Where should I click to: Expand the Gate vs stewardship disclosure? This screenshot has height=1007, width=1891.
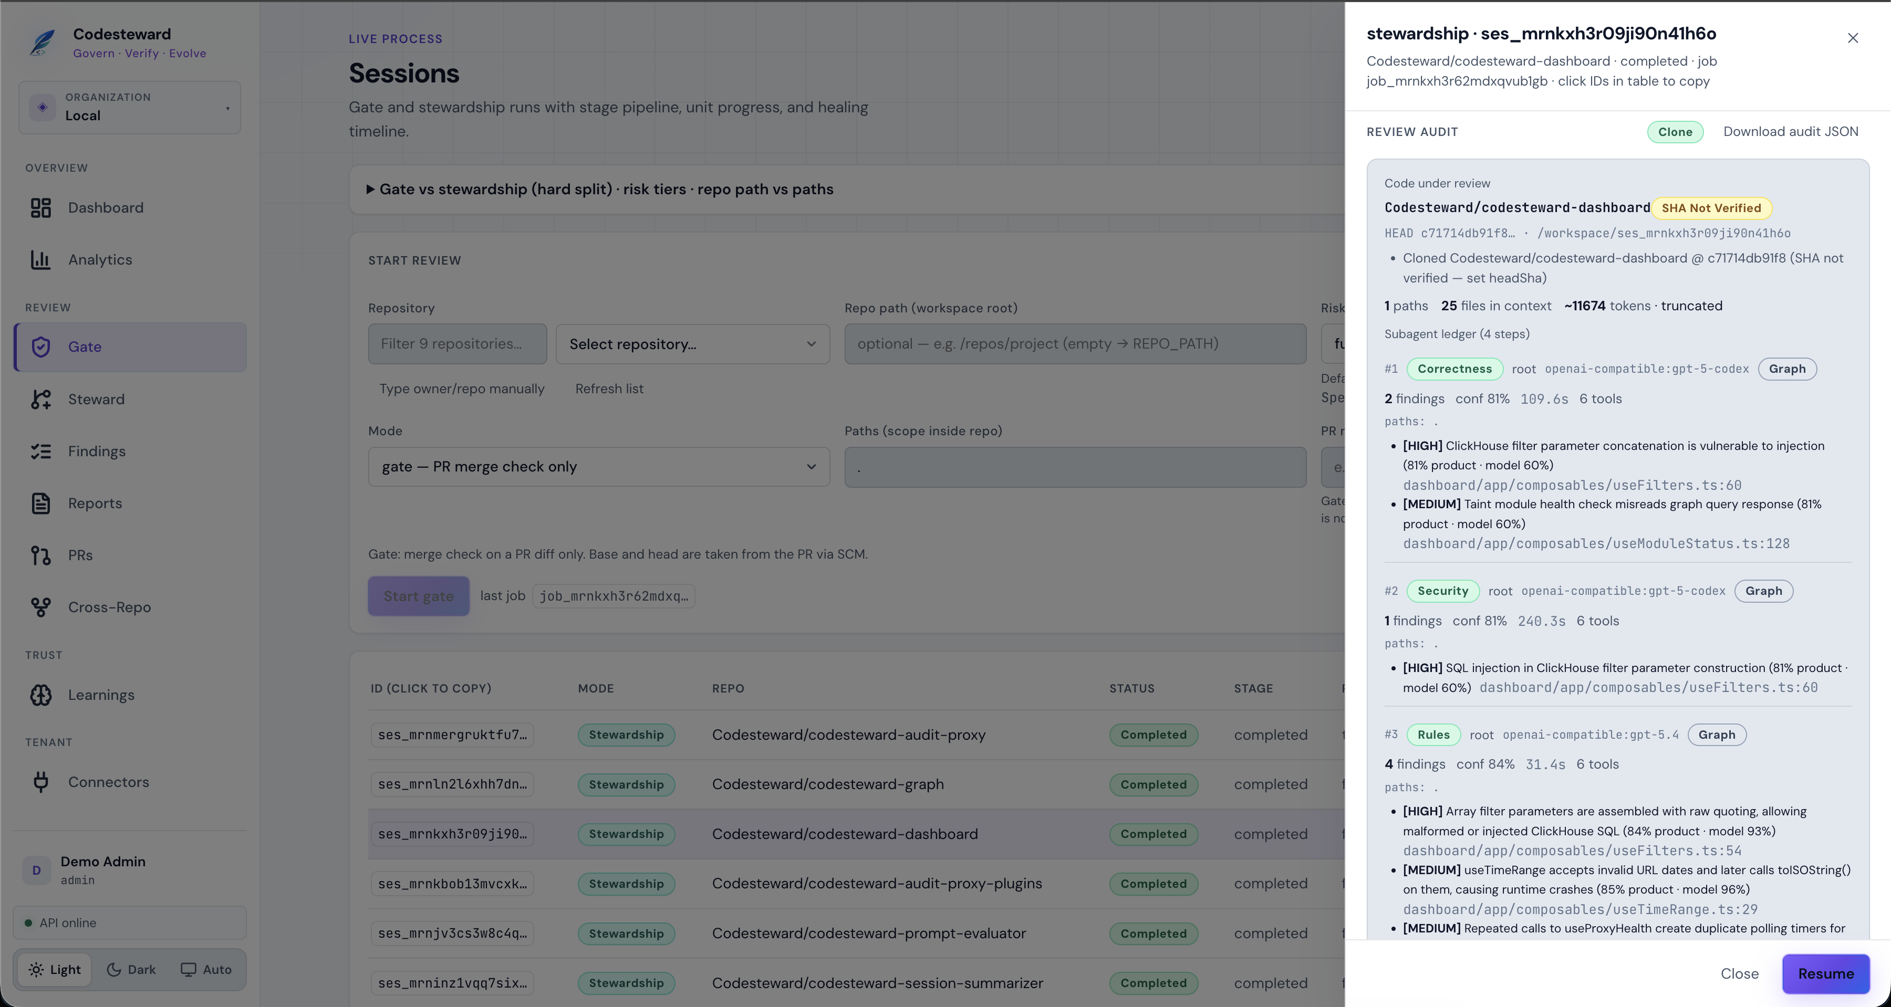[x=600, y=190]
